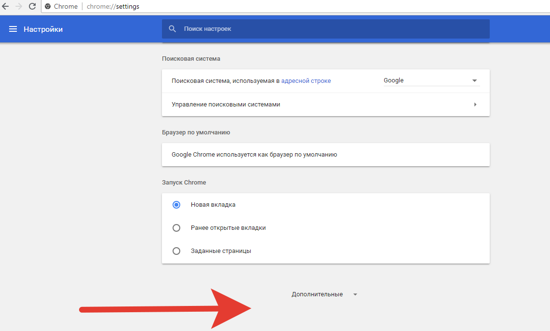This screenshot has height=331, width=550.
Task: Click the right arrow on Управление поисковыми системами
Action: (475, 105)
